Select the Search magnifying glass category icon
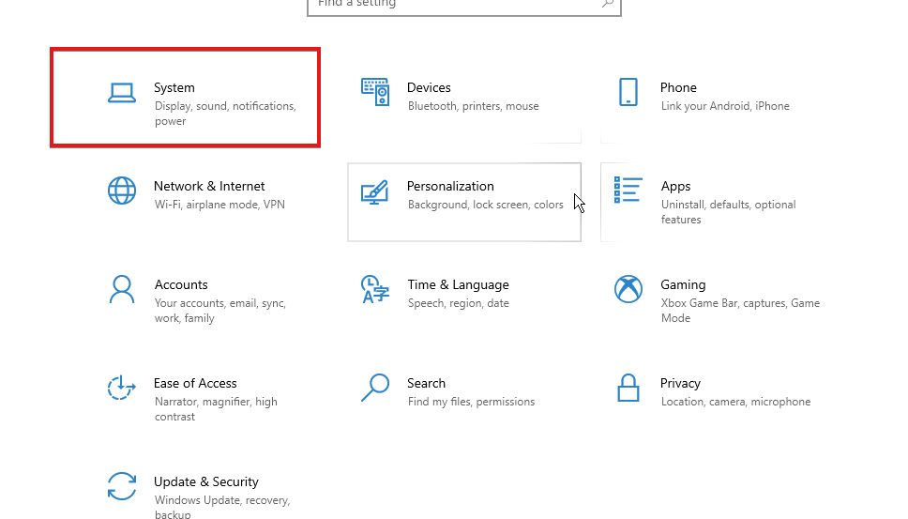This screenshot has width=908, height=519. point(374,388)
